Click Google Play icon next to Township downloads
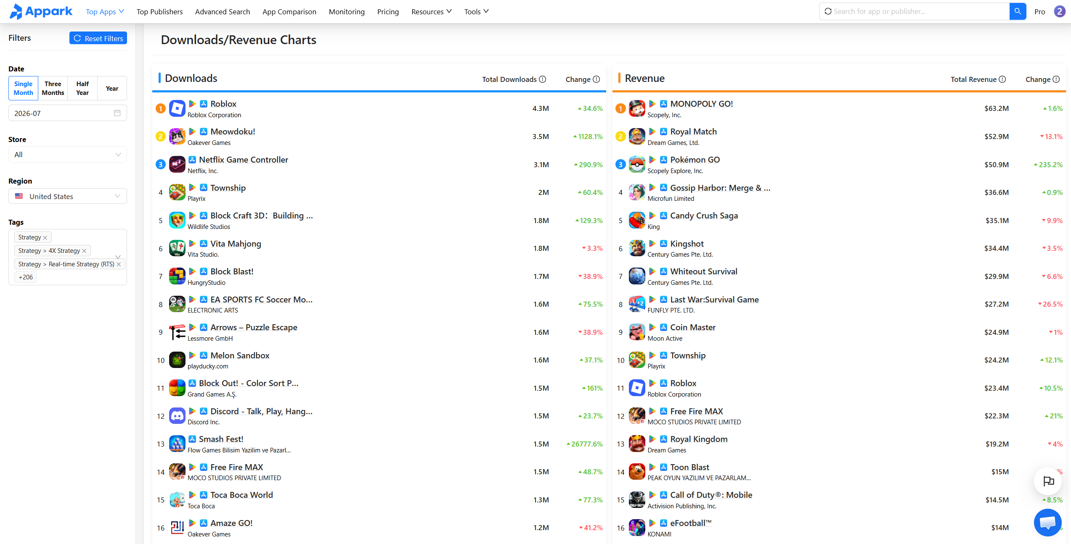 pyautogui.click(x=192, y=187)
